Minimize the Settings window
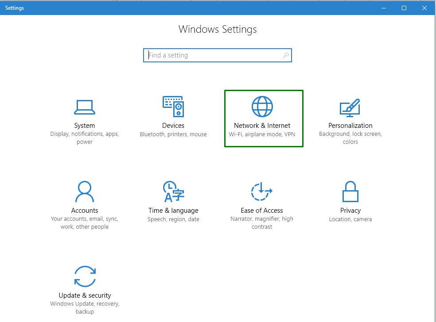Image resolution: width=436 pixels, height=322 pixels. click(384, 8)
